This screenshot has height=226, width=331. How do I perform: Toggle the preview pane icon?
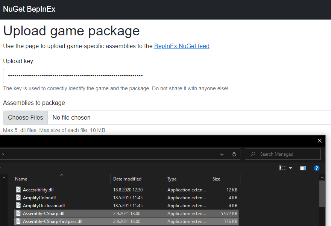[303, 168]
